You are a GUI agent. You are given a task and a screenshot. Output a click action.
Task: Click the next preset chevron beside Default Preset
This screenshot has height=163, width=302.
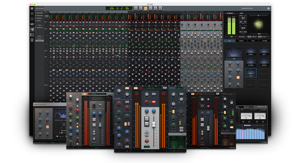(x=167, y=150)
